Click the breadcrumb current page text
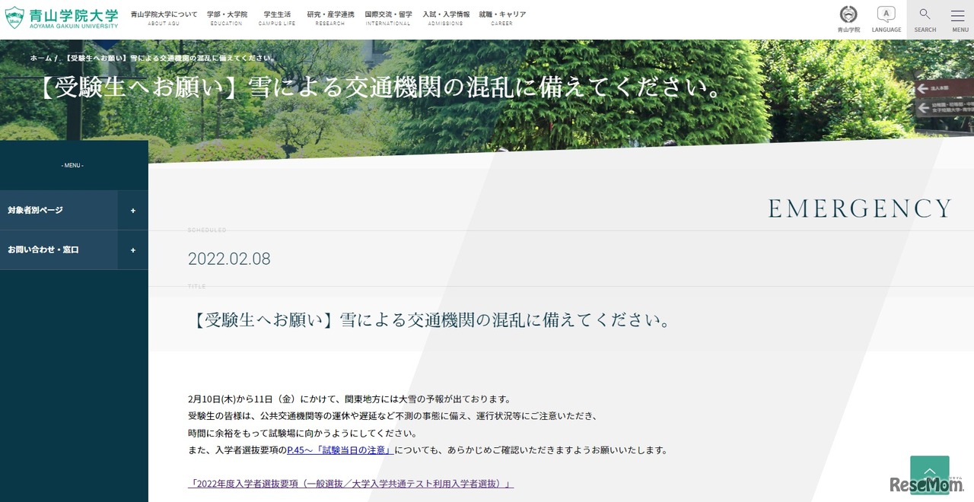 (x=171, y=58)
